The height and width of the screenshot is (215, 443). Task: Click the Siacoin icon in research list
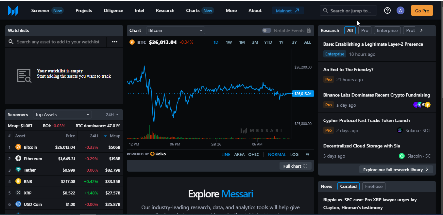click(402, 156)
